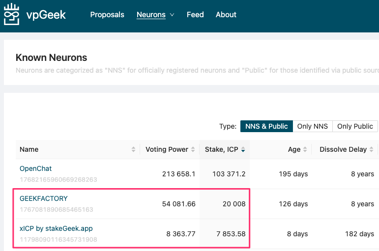Toggle Stake, ICP sort arrows

243,149
